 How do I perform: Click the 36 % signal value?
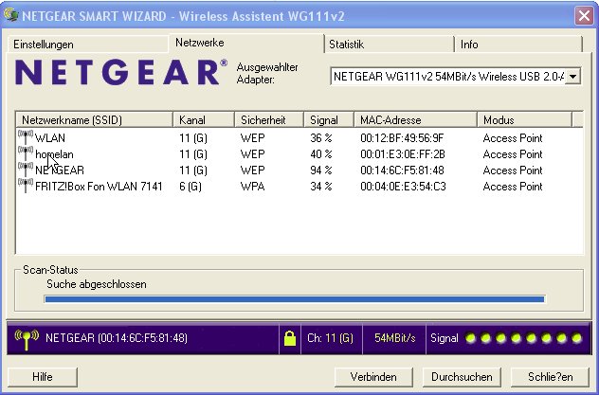coord(321,137)
